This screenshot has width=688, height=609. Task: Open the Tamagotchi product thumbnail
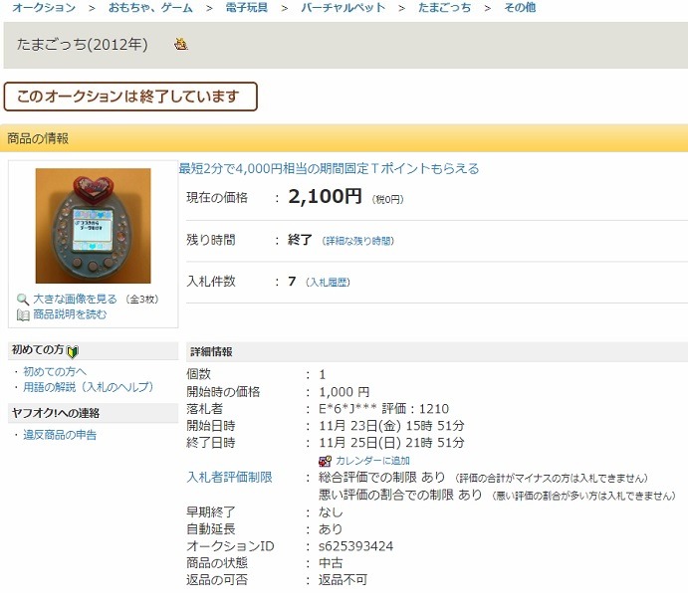pos(93,226)
